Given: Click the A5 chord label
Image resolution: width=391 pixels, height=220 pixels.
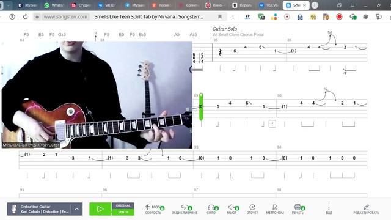Looking at the screenshot, I should (177, 34).
